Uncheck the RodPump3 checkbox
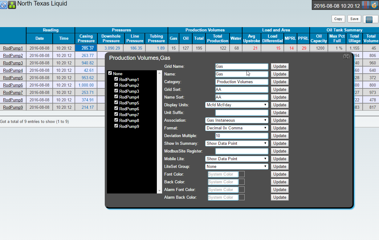This screenshot has height=240, width=379. pyautogui.click(x=116, y=91)
